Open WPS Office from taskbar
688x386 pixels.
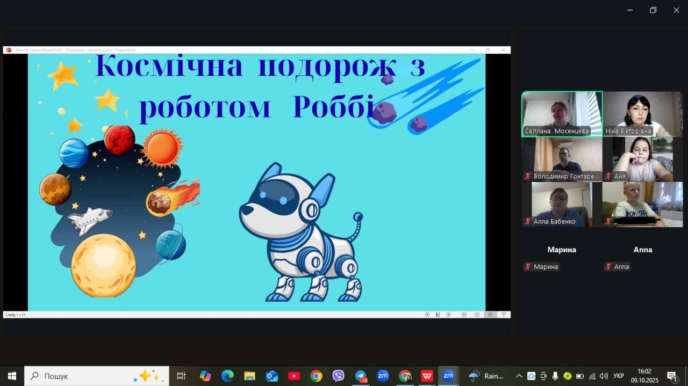[427, 376]
